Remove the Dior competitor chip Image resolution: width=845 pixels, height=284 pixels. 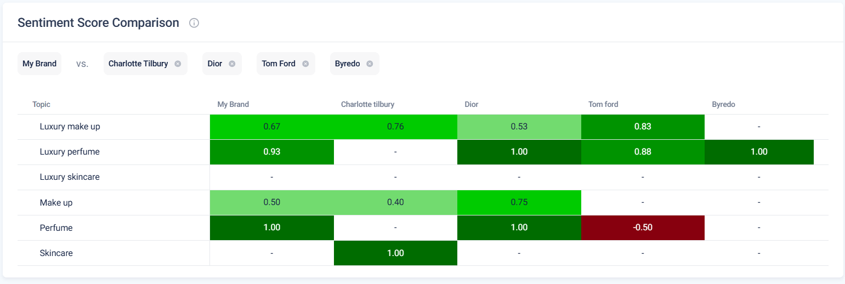click(x=232, y=64)
